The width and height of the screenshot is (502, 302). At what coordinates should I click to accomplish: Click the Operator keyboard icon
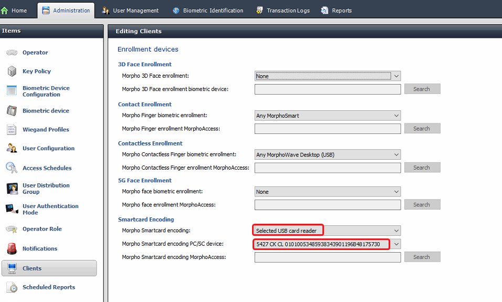point(12,53)
